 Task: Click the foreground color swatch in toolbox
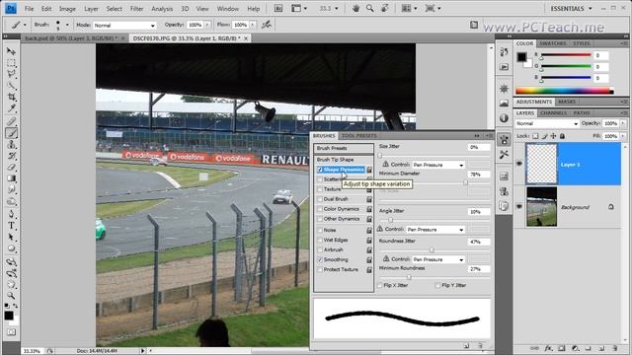pos(9,316)
